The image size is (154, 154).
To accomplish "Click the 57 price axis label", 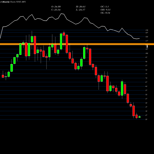I will click(x=146, y=91).
